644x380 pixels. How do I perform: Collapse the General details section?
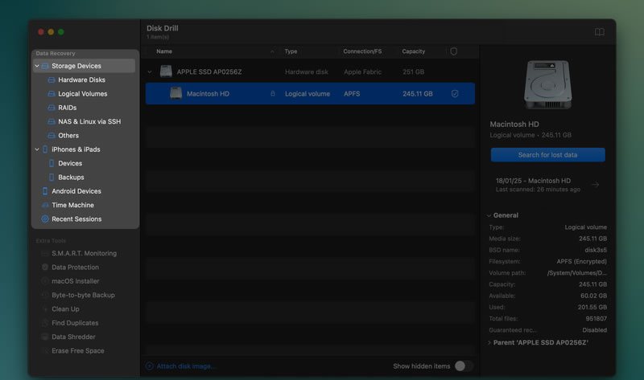pos(489,215)
